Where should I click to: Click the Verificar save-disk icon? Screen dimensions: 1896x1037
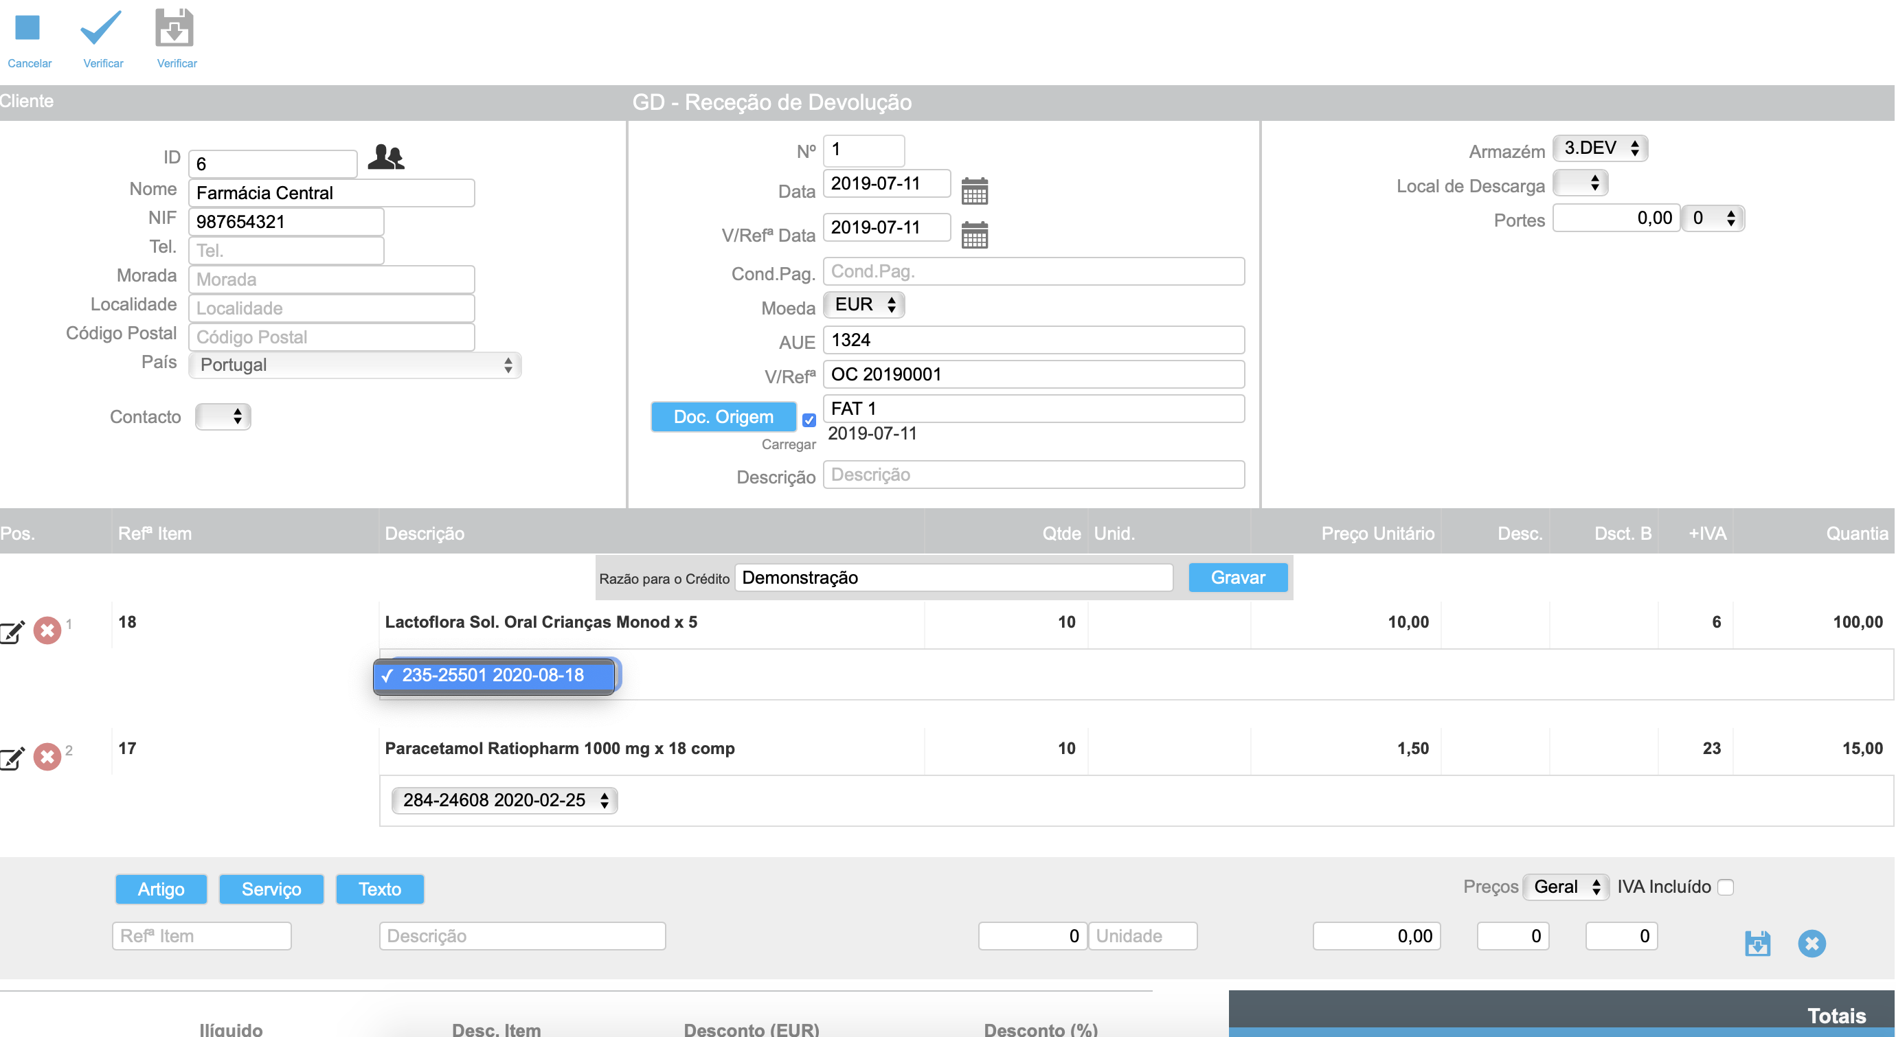(174, 28)
